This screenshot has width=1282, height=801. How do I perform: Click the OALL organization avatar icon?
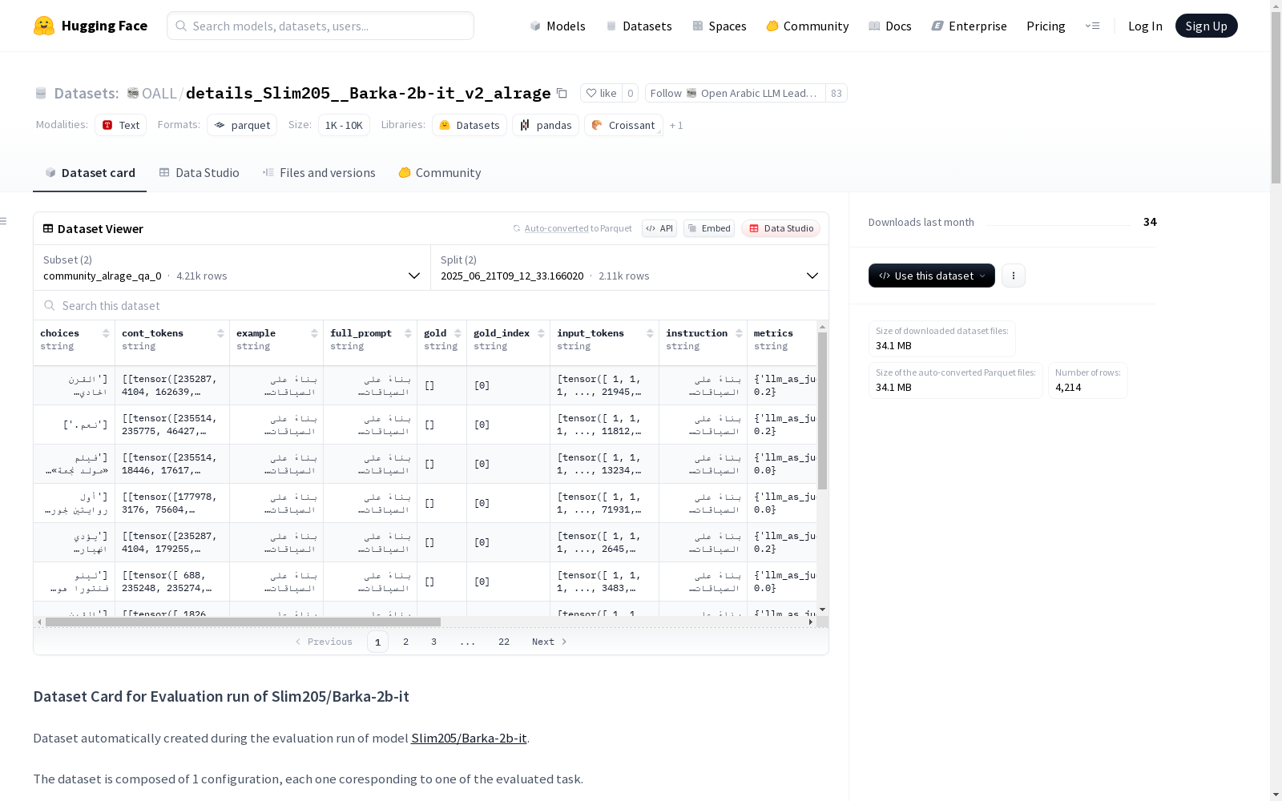pyautogui.click(x=133, y=93)
